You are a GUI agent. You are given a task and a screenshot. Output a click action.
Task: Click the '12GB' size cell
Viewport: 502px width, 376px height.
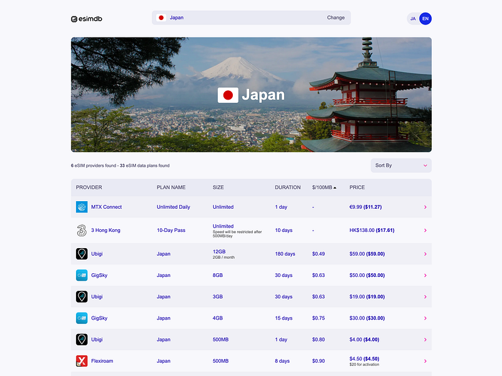(x=219, y=252)
